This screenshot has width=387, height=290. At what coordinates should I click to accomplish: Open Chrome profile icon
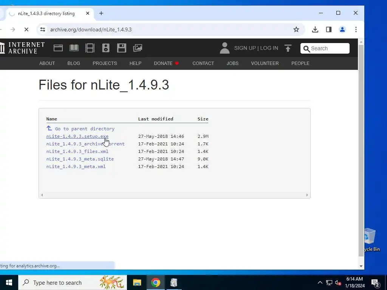[342, 29]
